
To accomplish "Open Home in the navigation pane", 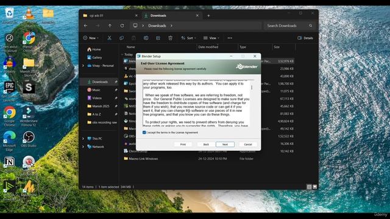I will tap(94, 49).
